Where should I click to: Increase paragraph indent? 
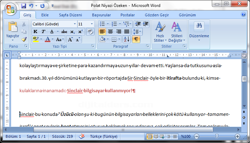tap(145, 24)
